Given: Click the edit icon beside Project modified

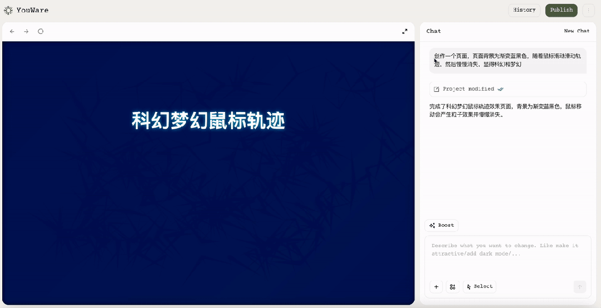Looking at the screenshot, I should coord(437,89).
